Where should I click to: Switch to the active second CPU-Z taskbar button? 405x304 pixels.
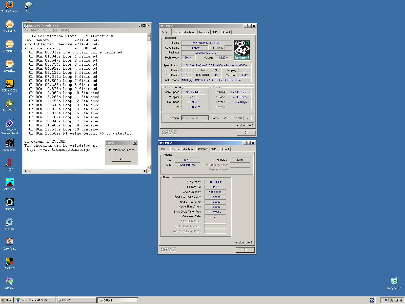(118, 300)
